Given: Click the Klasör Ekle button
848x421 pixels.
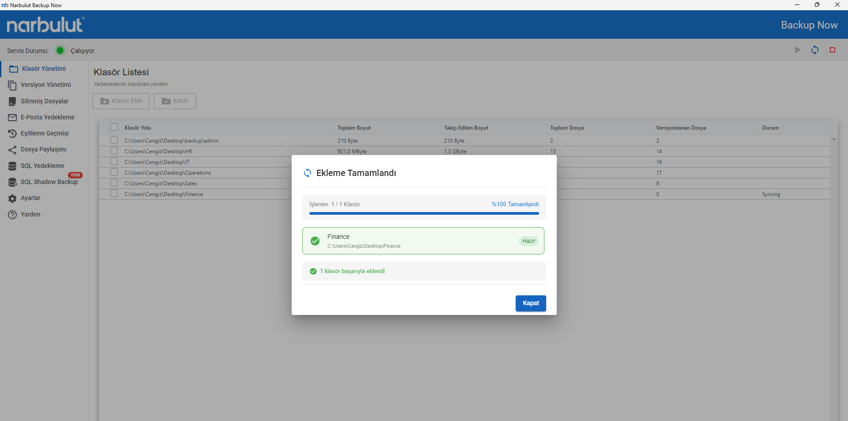Looking at the screenshot, I should click(121, 101).
